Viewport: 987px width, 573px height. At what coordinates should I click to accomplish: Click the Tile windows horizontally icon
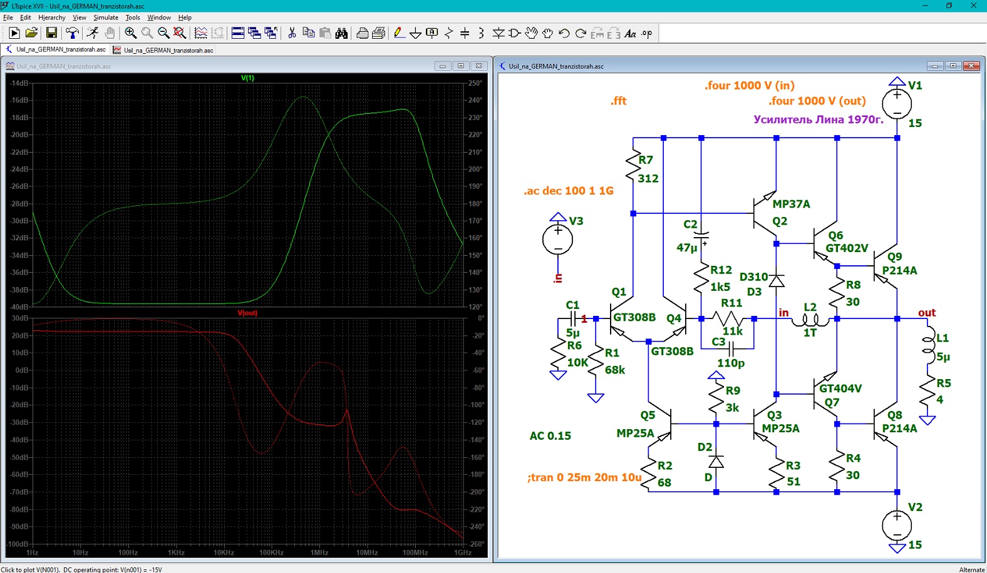[x=238, y=33]
